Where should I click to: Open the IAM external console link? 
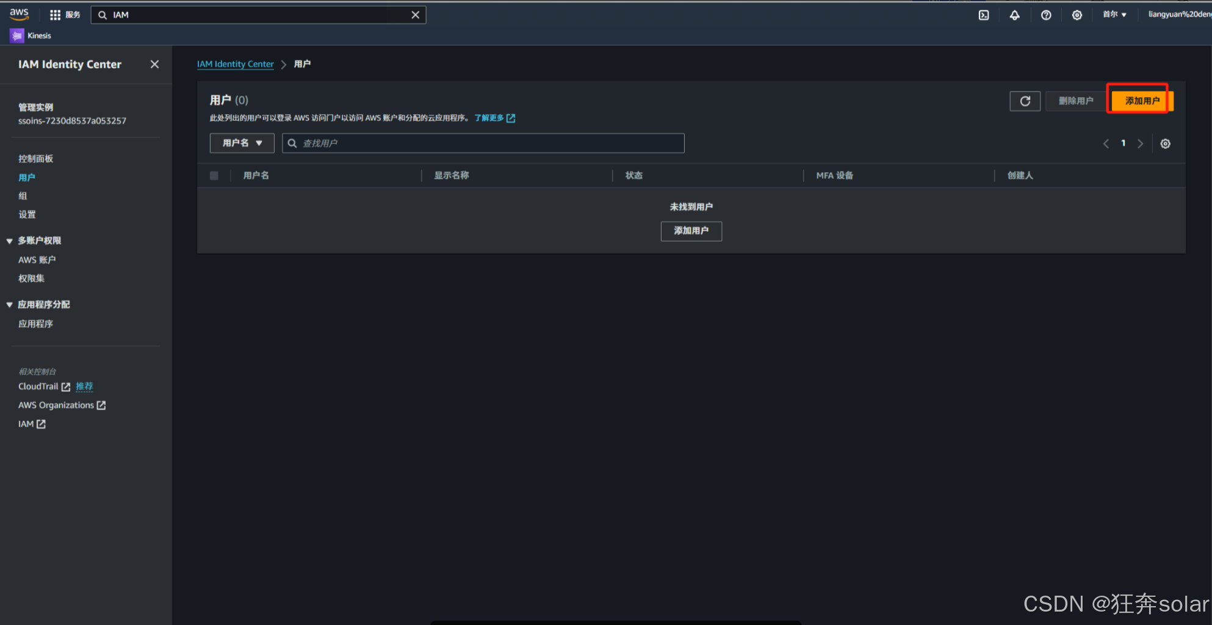32,424
